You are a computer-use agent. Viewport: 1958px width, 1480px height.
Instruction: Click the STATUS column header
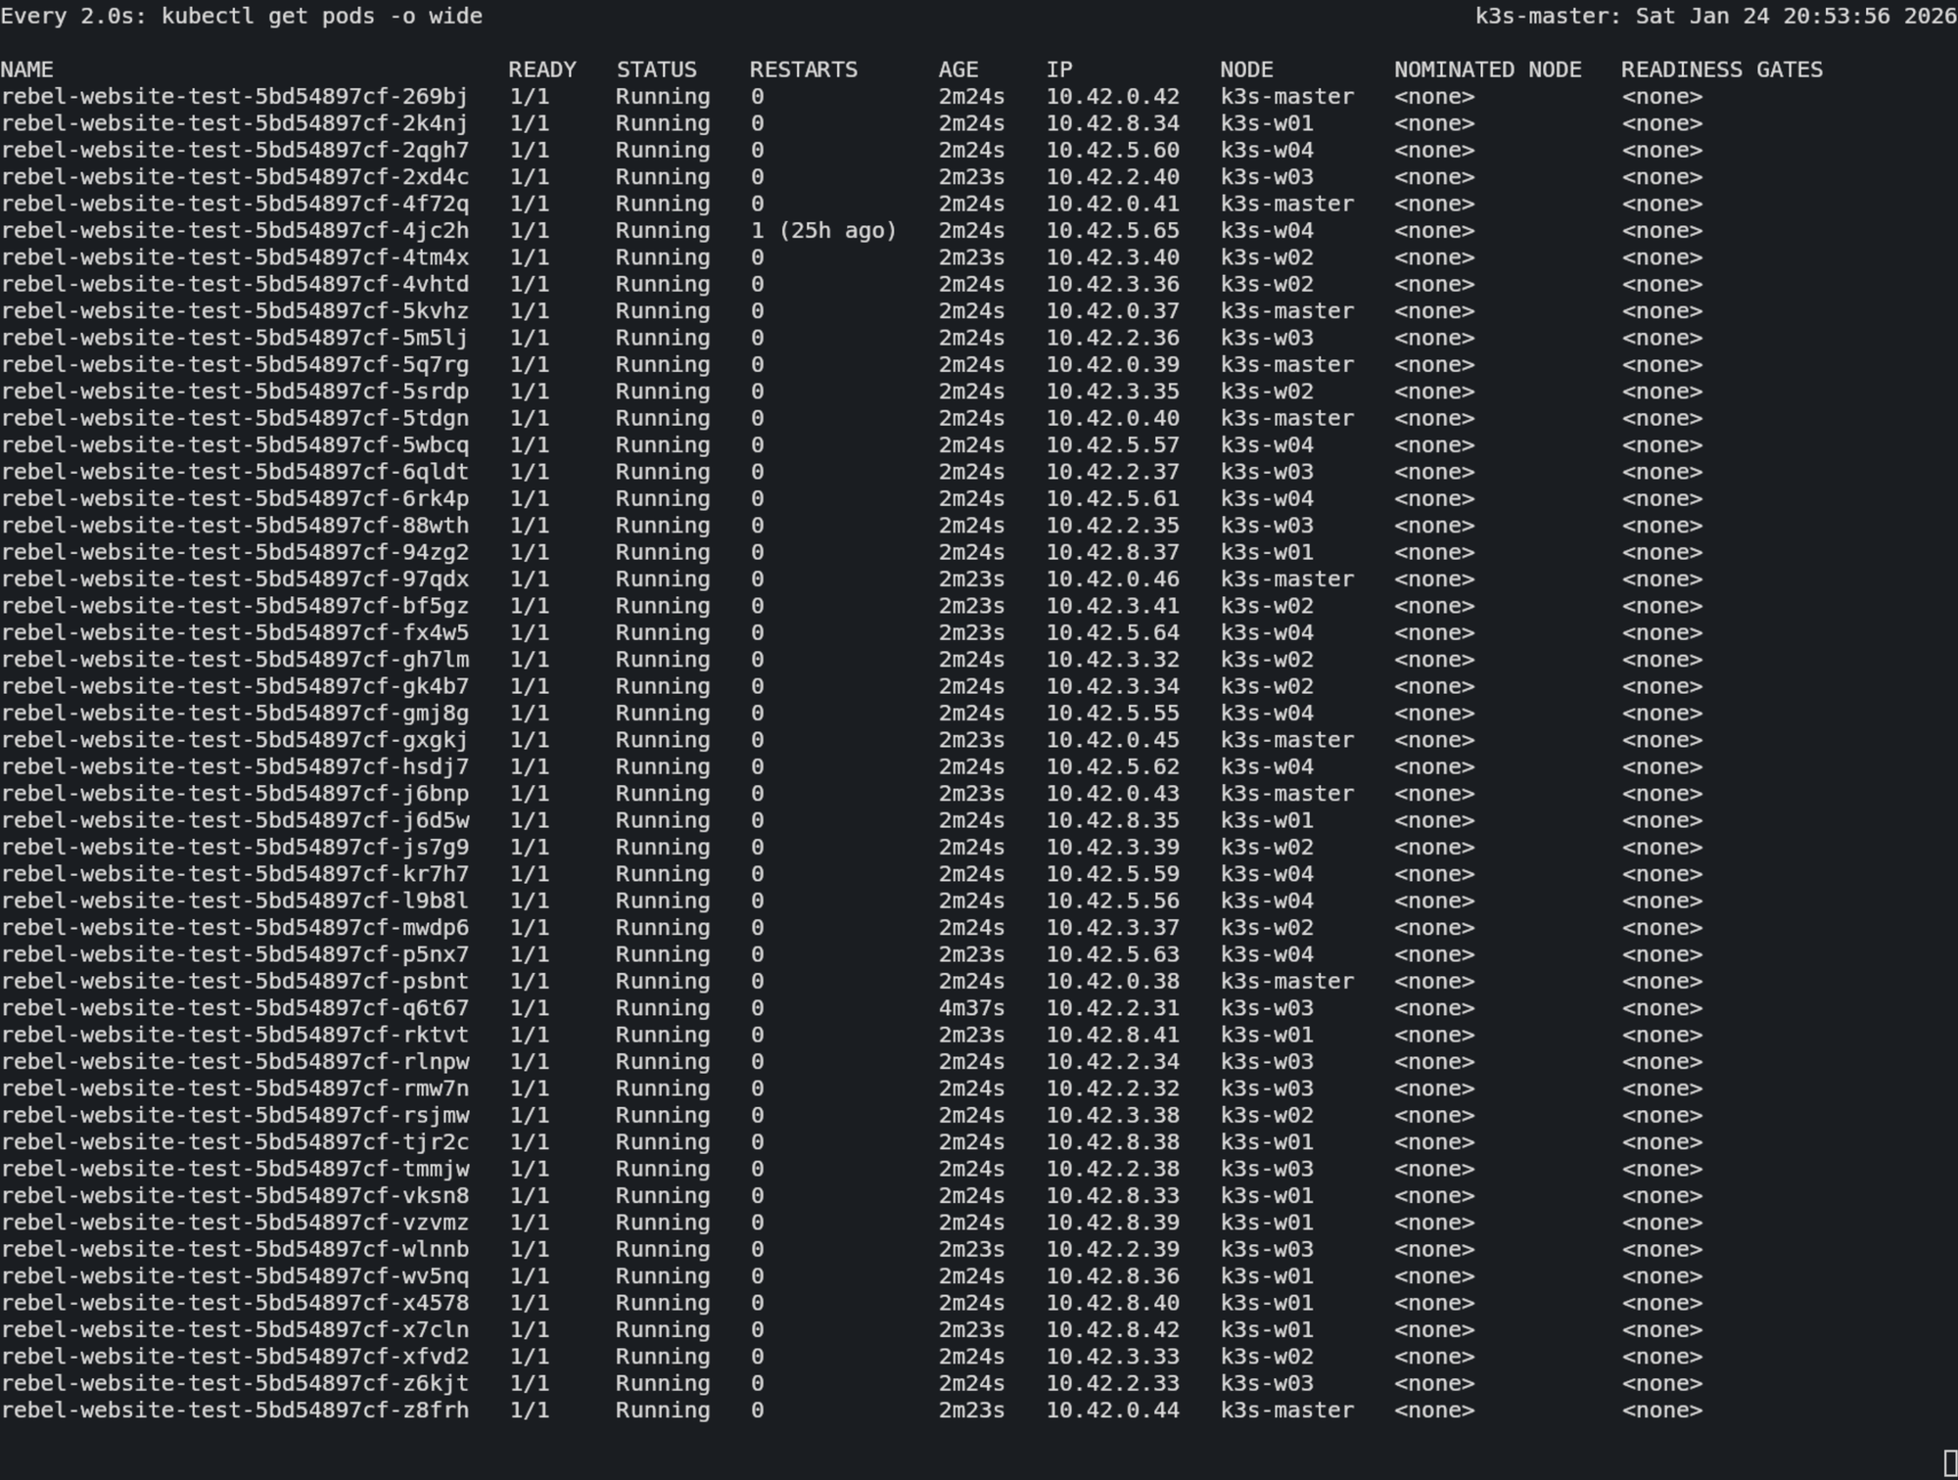tap(656, 69)
